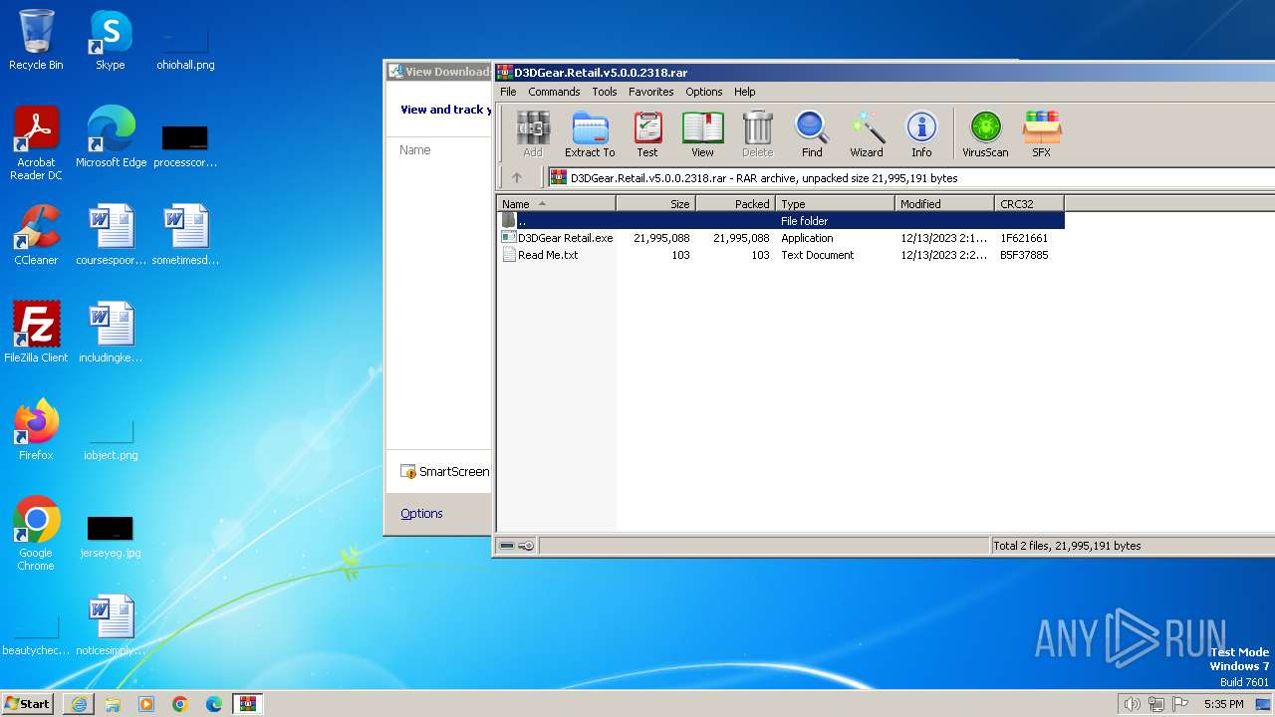Go up one level using arrow button

[x=516, y=178]
